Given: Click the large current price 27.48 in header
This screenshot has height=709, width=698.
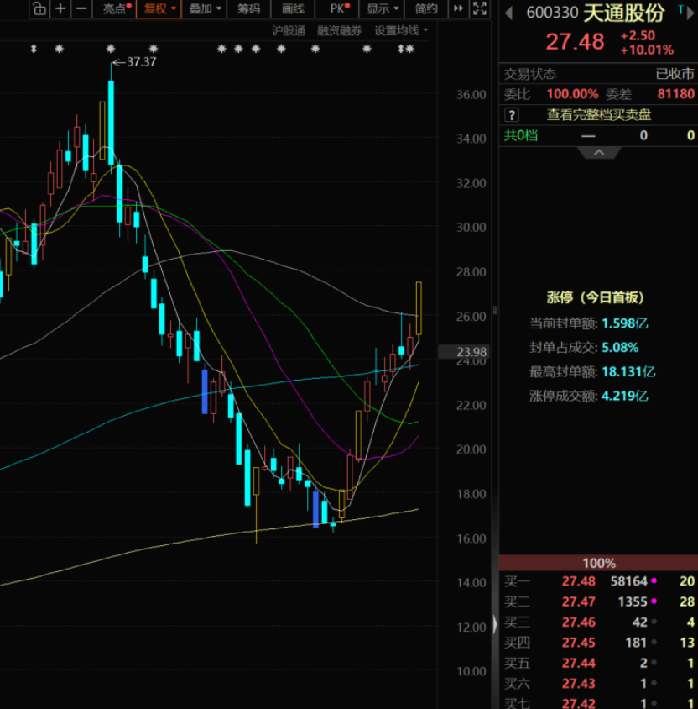Looking at the screenshot, I should click(575, 42).
